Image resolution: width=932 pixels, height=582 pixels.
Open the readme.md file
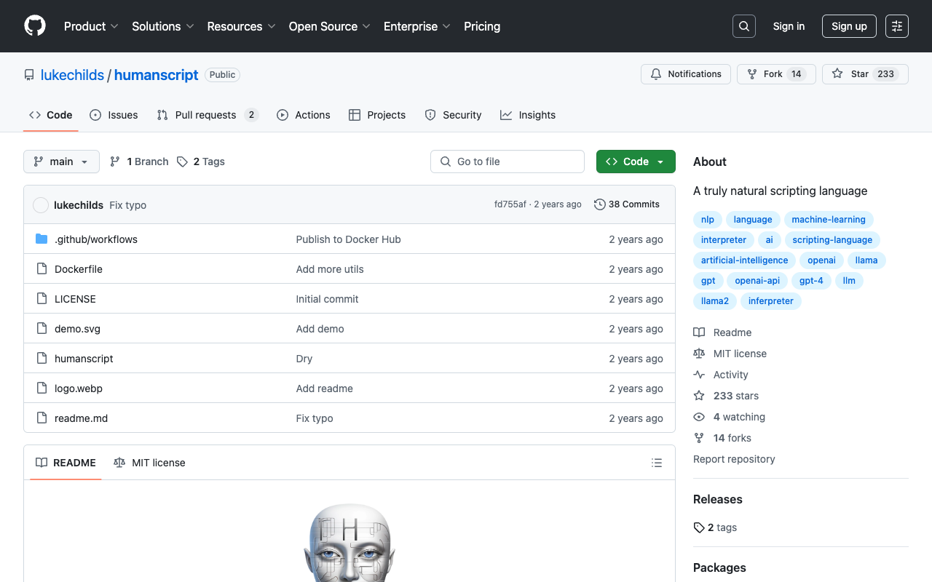(81, 418)
